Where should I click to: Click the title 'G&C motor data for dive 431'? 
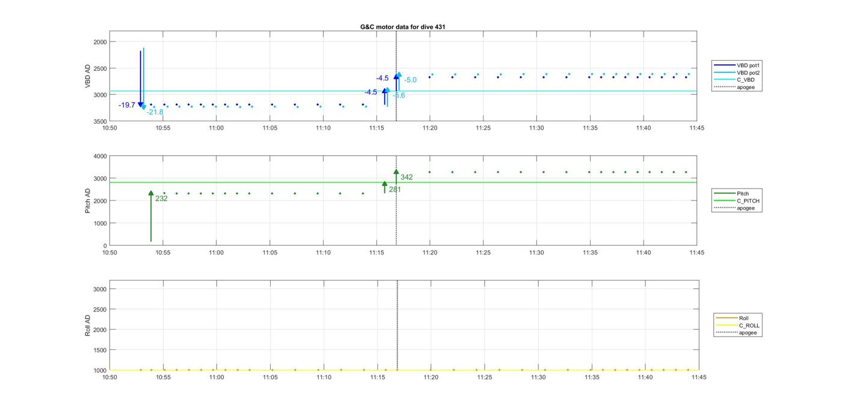click(402, 27)
